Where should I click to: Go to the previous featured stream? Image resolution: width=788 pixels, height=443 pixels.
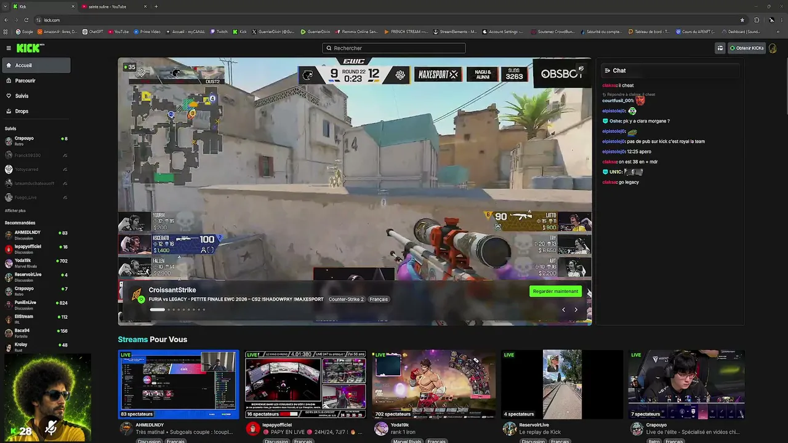(x=563, y=309)
